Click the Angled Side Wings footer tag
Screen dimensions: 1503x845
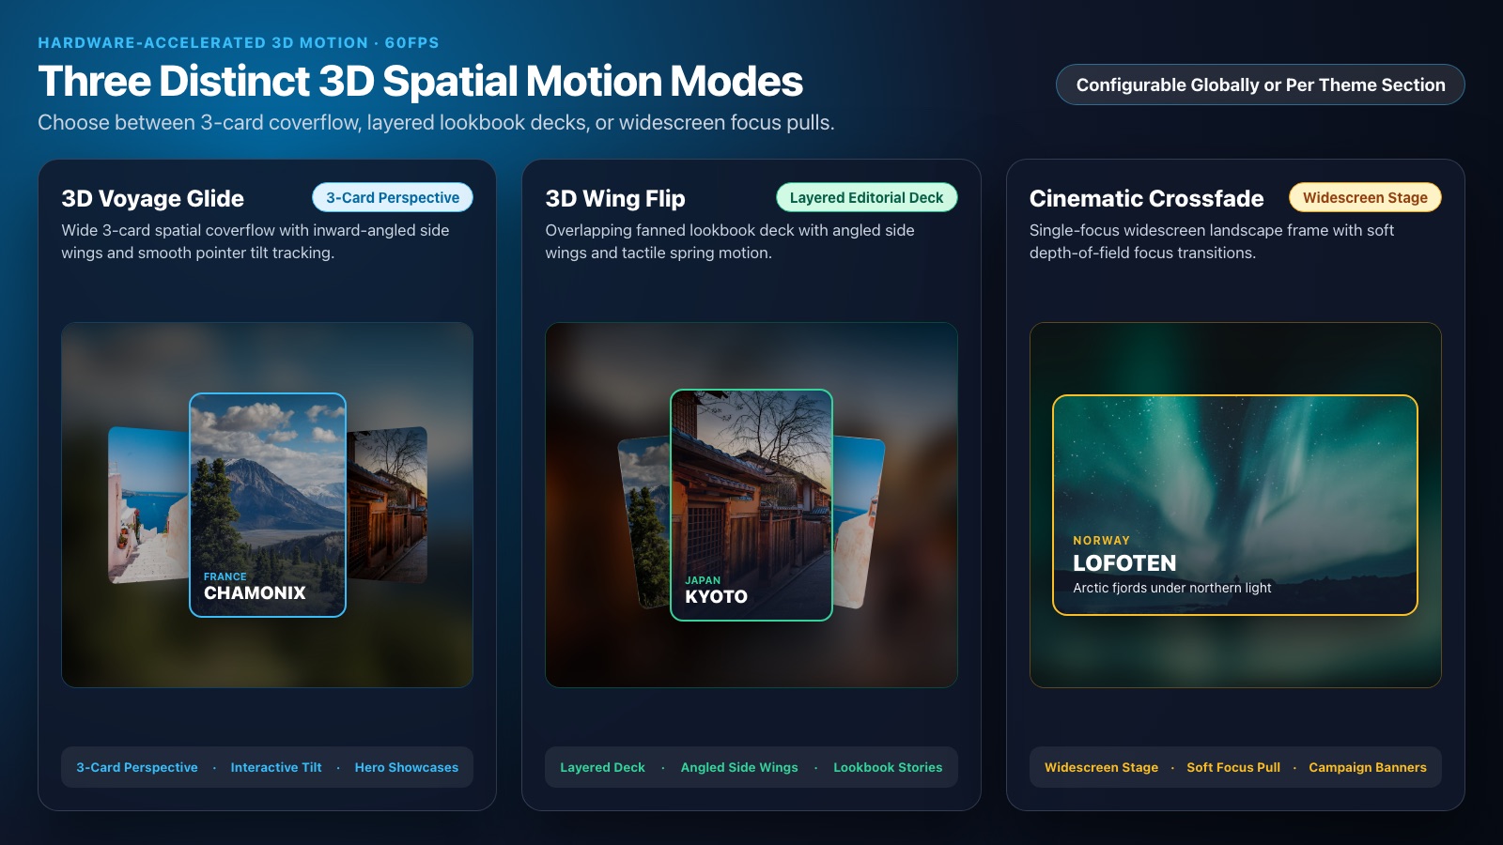point(739,767)
